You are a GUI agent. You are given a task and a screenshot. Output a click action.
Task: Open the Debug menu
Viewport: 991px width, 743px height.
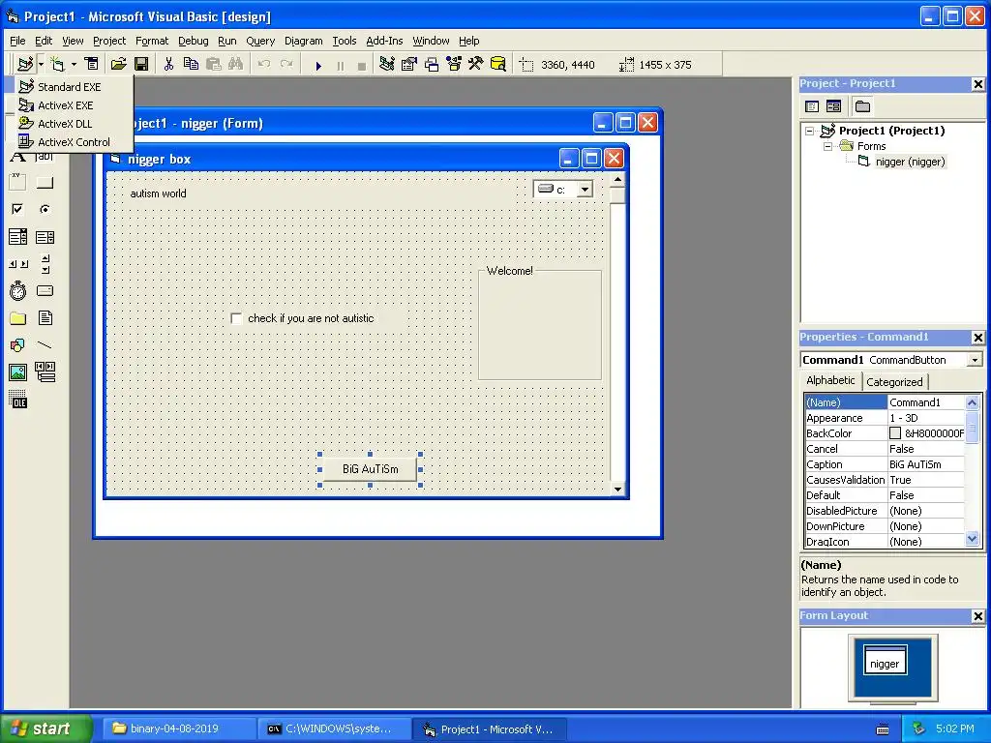coord(193,41)
